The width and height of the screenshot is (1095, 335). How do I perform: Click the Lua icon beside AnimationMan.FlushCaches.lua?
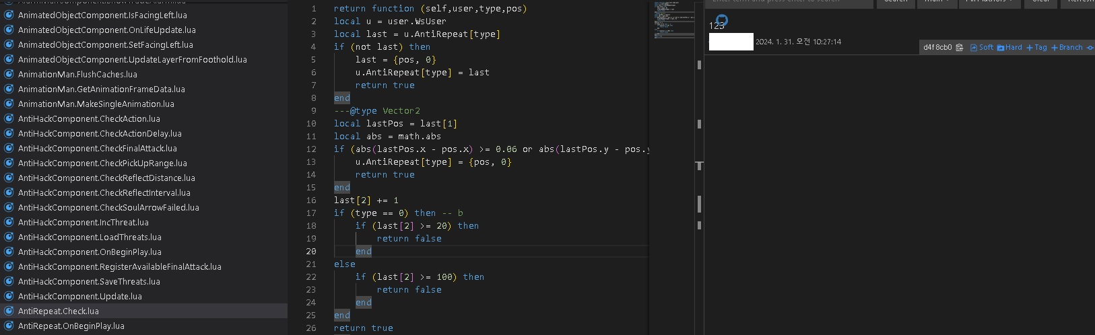point(9,75)
